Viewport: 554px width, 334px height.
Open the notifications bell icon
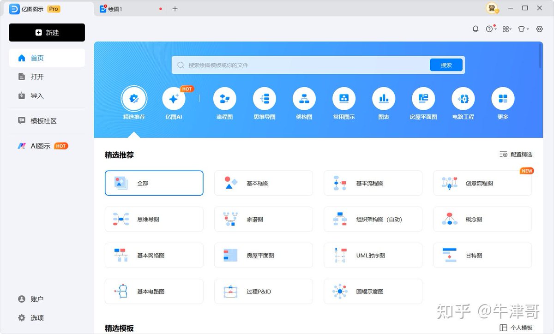[476, 29]
